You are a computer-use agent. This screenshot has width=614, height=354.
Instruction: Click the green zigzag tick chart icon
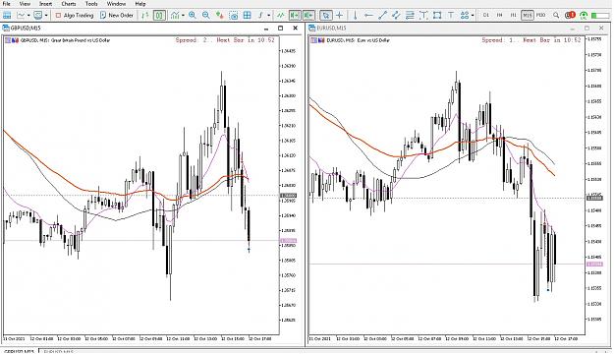281,16
